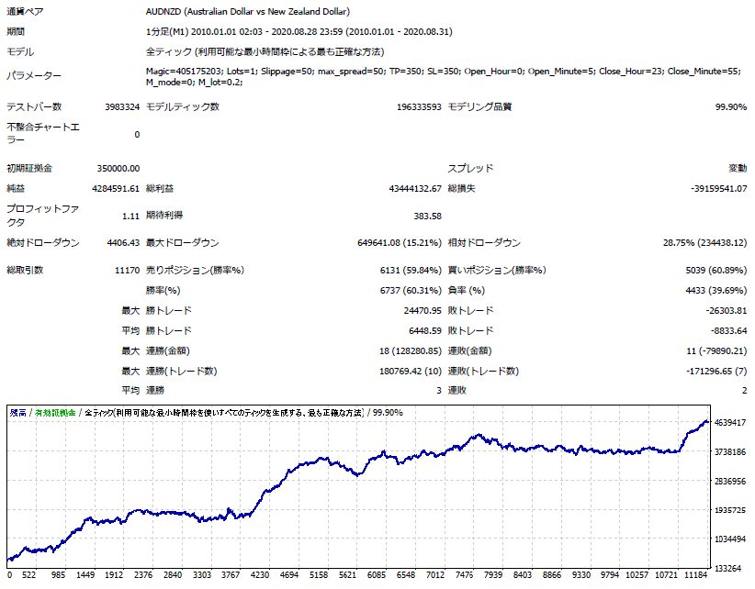Image resolution: width=755 pixels, height=589 pixels.
Task: Click the モデリング品質 label
Action: click(479, 106)
